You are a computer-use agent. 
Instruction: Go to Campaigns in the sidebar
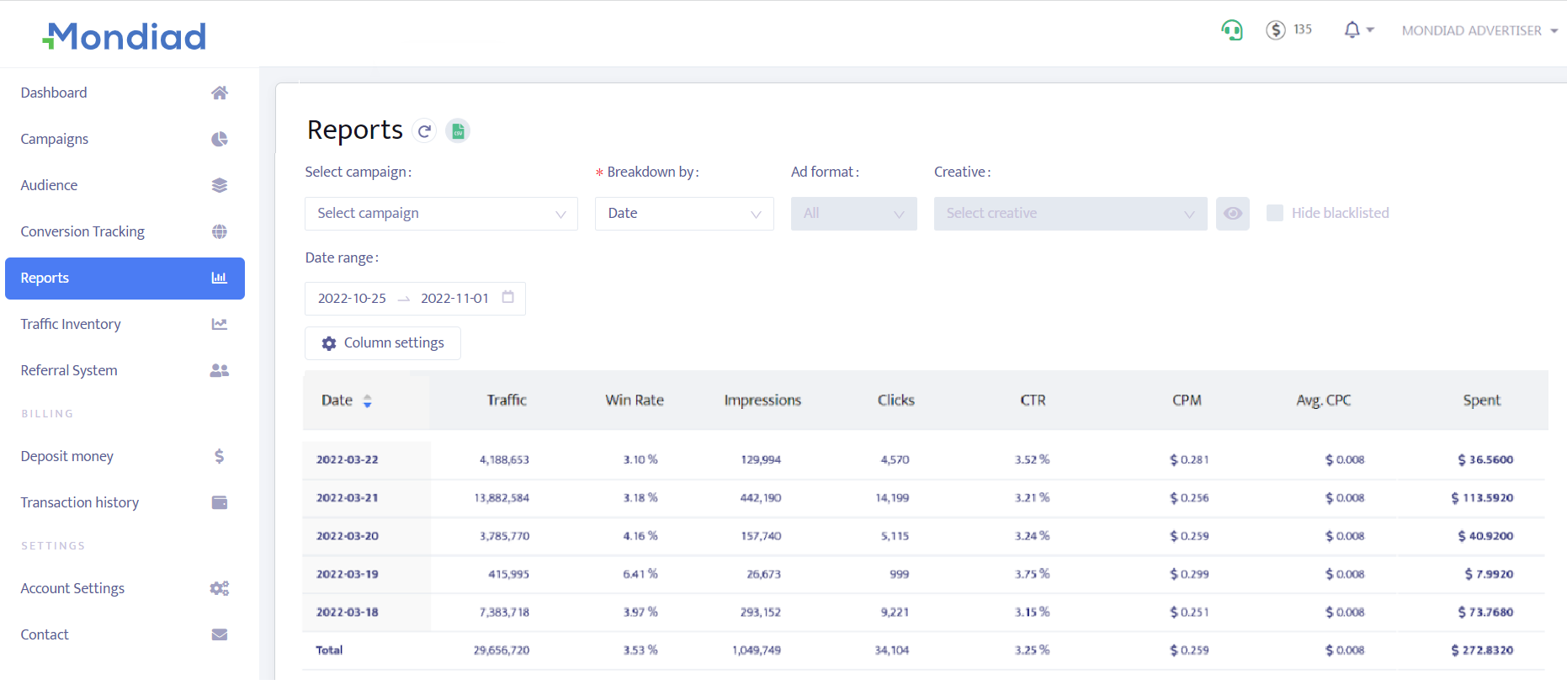coord(55,139)
